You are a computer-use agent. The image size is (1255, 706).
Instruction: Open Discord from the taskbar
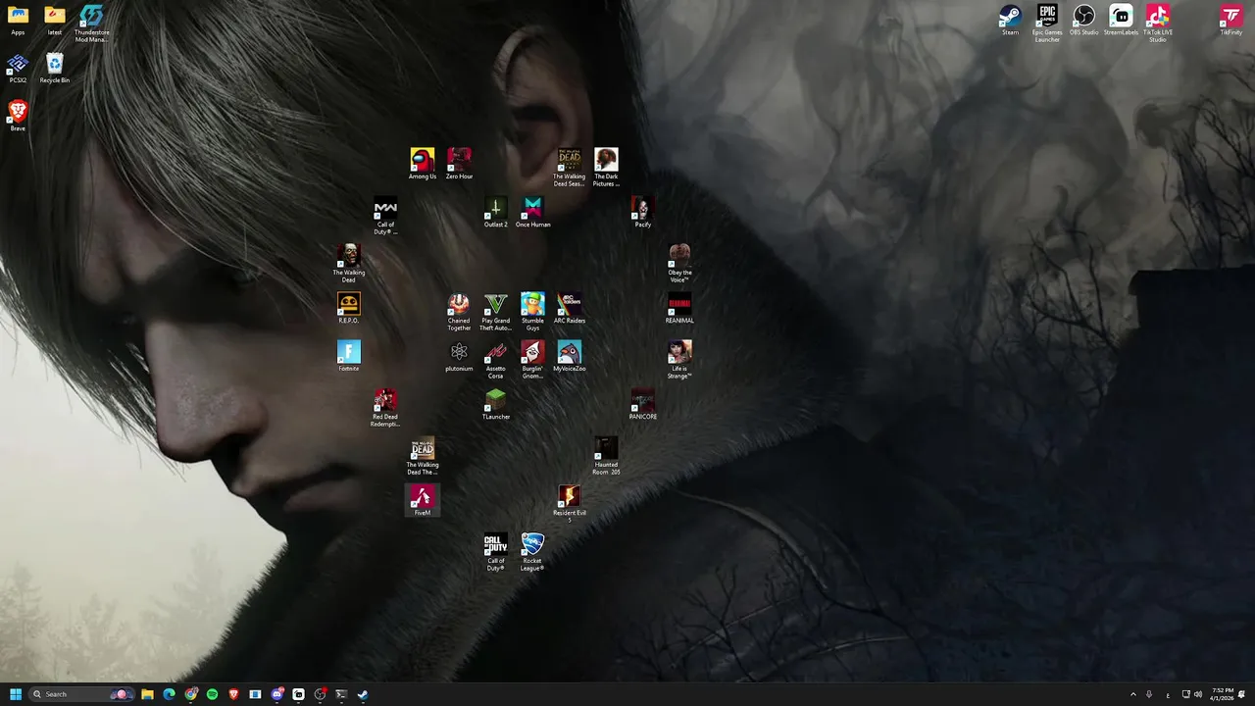276,694
